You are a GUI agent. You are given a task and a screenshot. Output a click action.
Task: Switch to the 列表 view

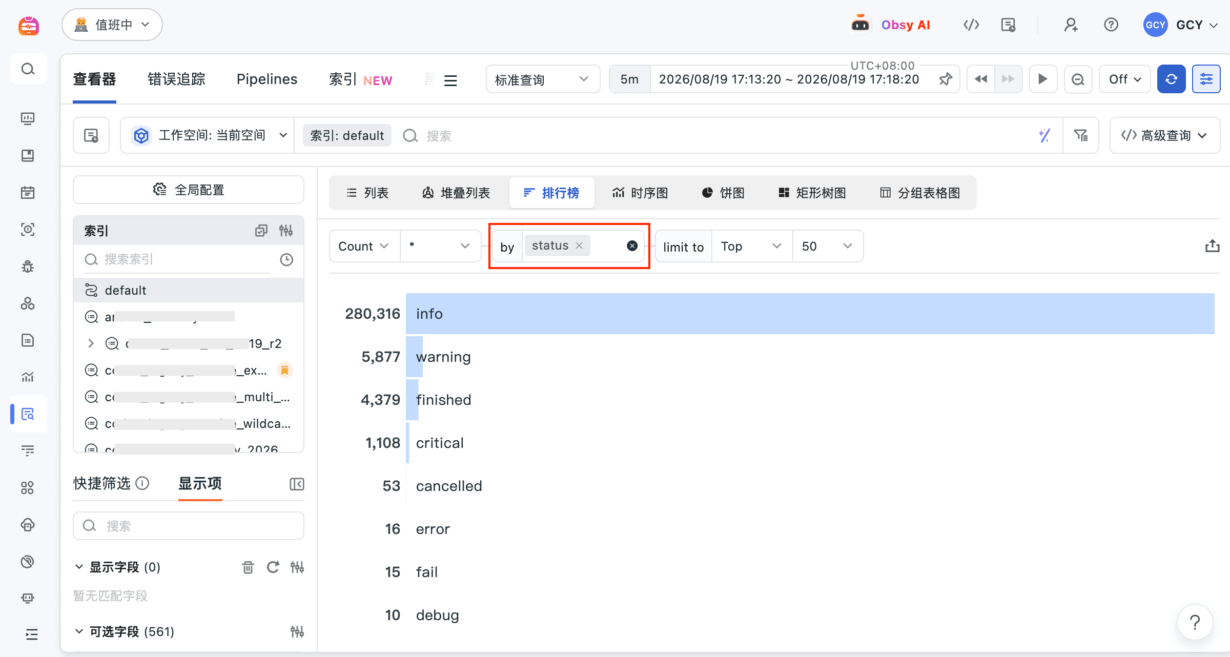point(367,193)
